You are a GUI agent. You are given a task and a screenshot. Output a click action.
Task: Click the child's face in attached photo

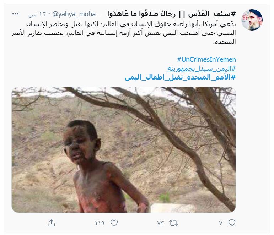(x=80, y=145)
